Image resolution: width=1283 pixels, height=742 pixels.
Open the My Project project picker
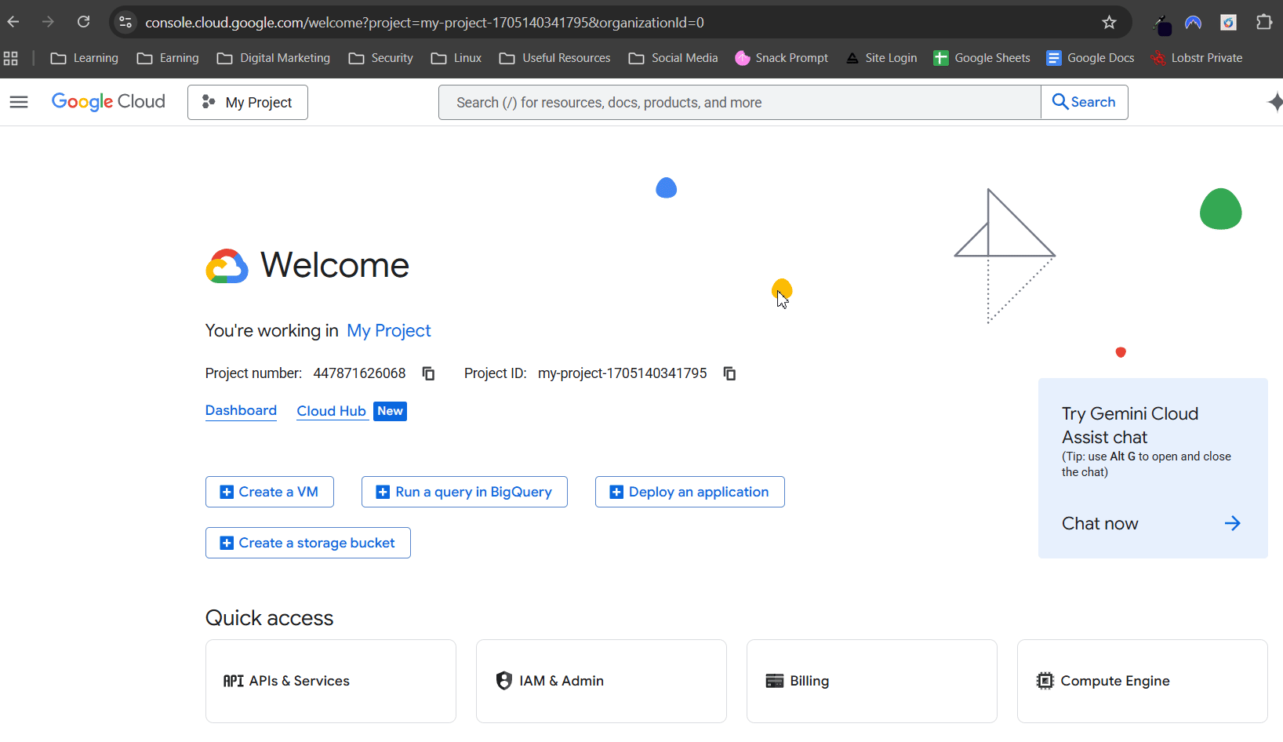[247, 102]
